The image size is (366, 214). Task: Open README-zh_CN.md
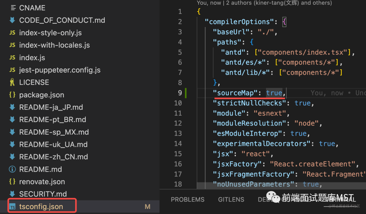(x=54, y=157)
